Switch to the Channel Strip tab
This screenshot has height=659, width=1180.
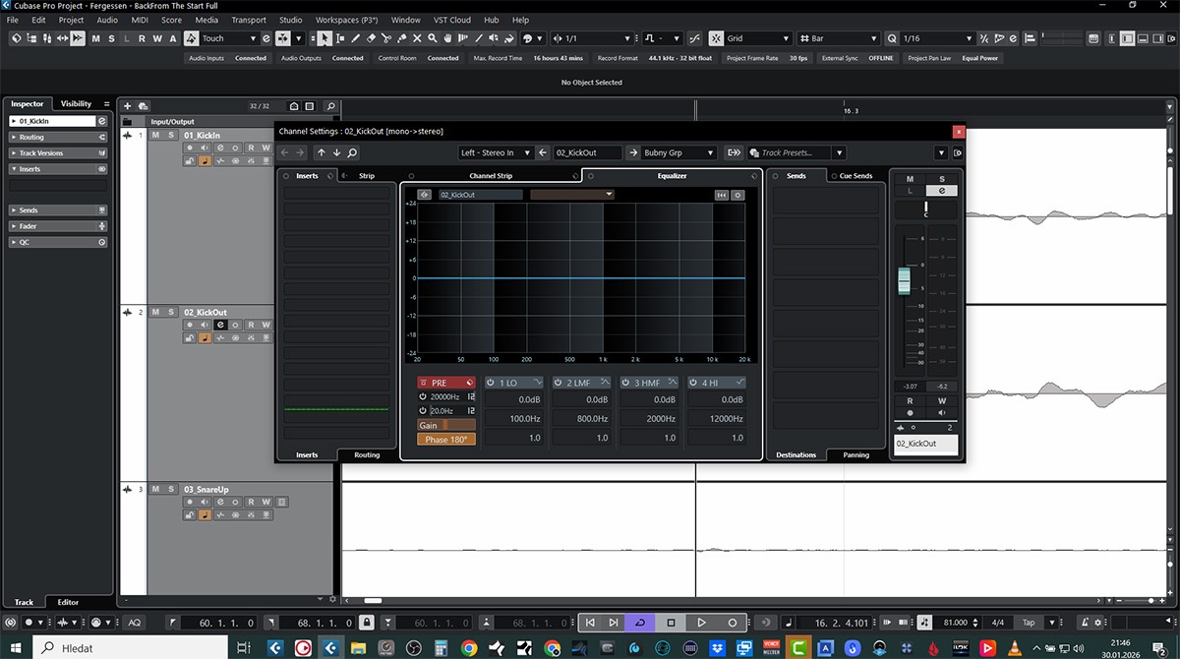point(490,176)
